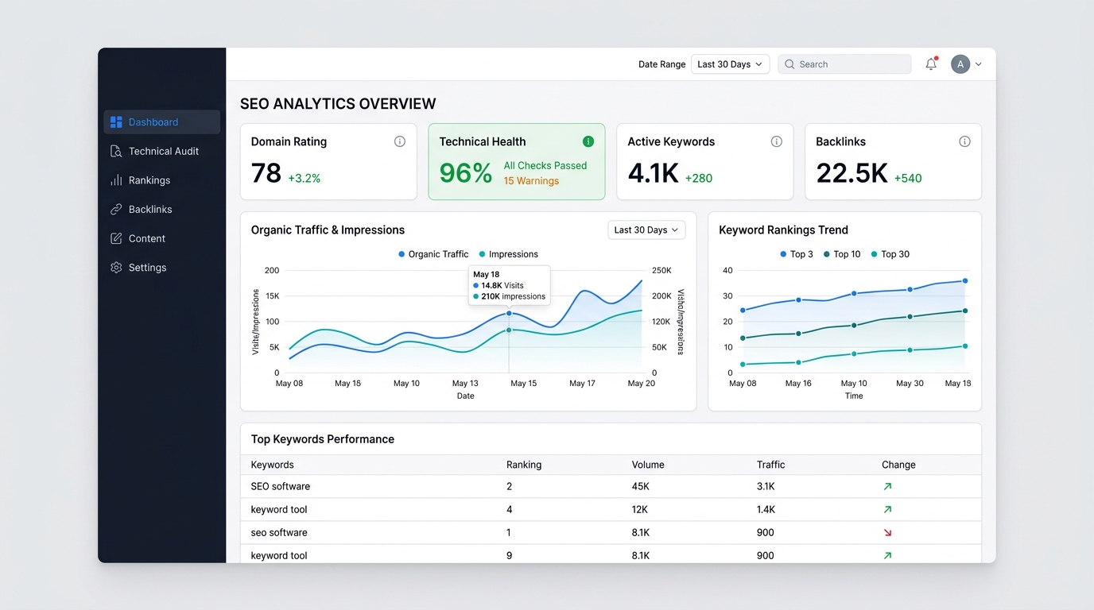Sort by Ranking column header
The image size is (1094, 610).
[x=524, y=465]
